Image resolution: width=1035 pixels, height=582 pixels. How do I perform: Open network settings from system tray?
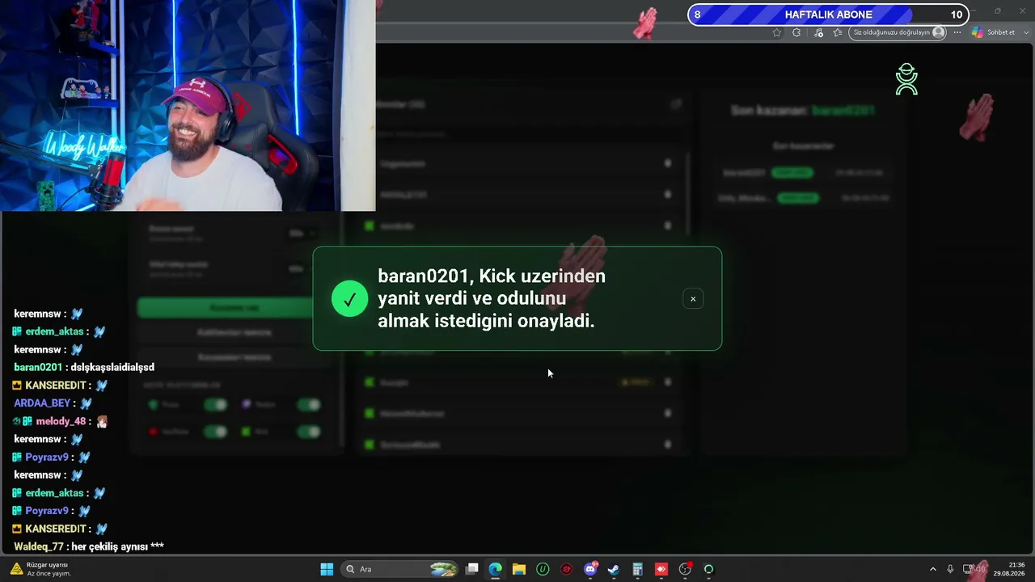[968, 569]
